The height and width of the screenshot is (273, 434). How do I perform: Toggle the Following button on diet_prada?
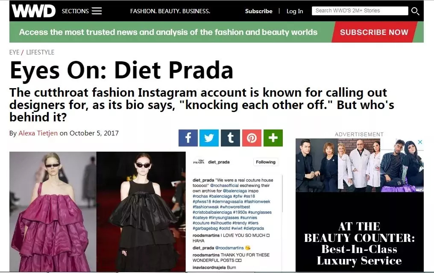tap(265, 162)
